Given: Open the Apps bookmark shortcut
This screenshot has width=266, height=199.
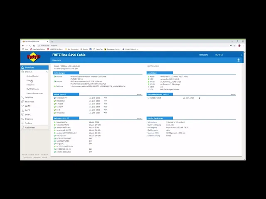Looking at the screenshot, I should point(25,49).
